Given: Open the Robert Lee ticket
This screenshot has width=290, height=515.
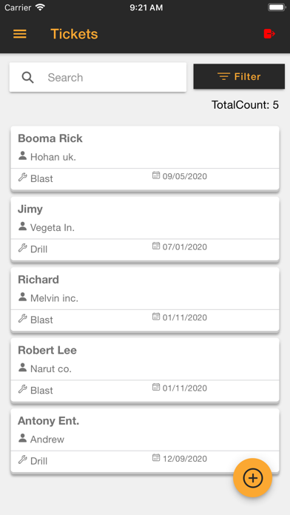Looking at the screenshot, I should click(x=145, y=370).
